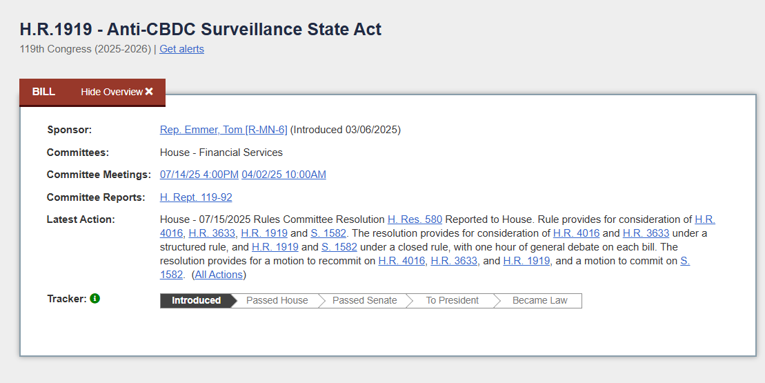Click the Became Law tracker stage

[x=539, y=301]
